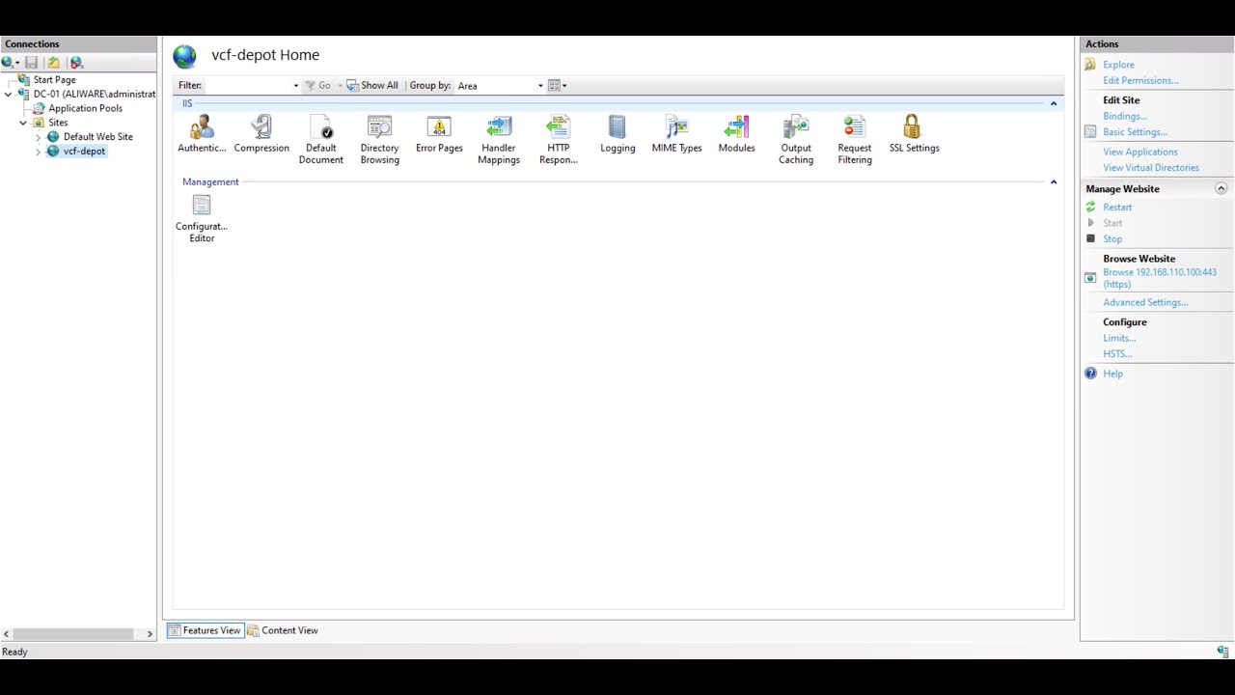Click the scroll left arrow in Connections pane
1235x695 pixels.
click(x=6, y=634)
